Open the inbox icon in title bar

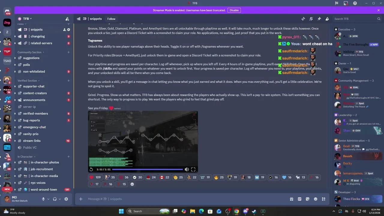346,3
